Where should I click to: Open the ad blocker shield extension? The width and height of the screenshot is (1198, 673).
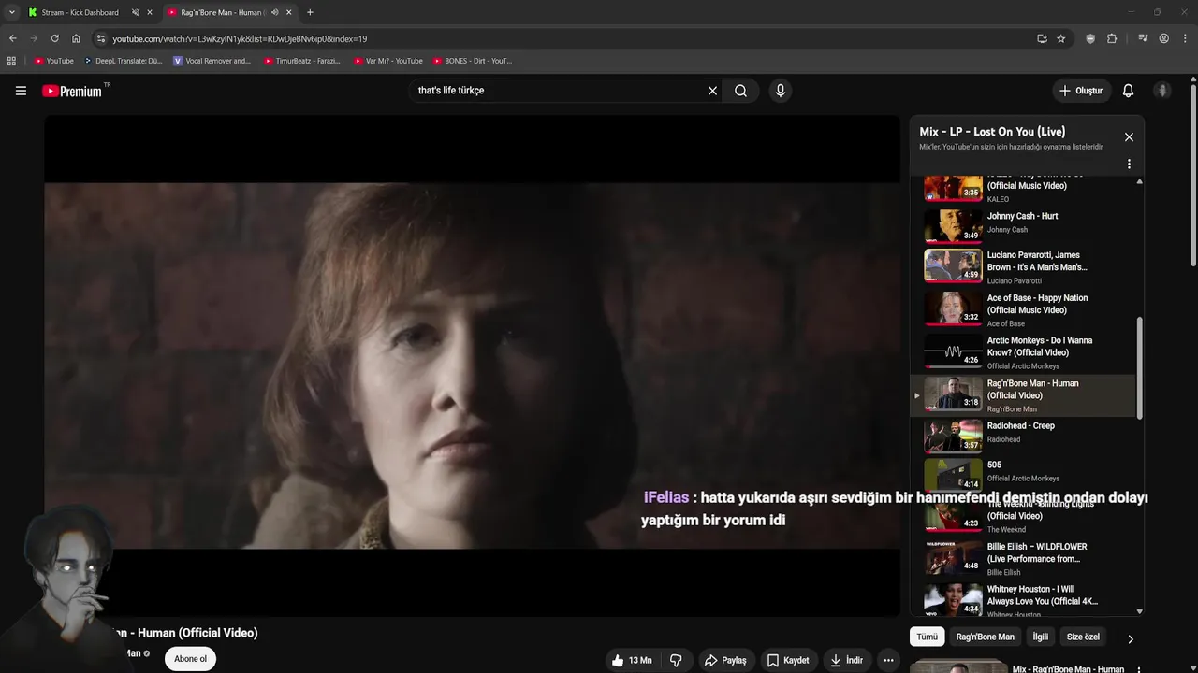1090,38
